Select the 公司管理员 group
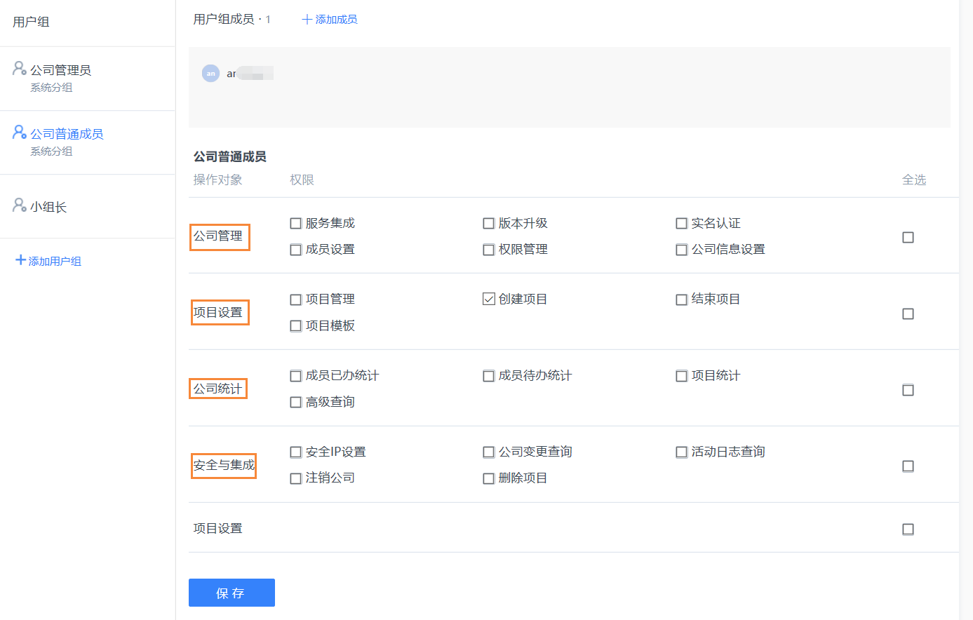 click(88, 78)
